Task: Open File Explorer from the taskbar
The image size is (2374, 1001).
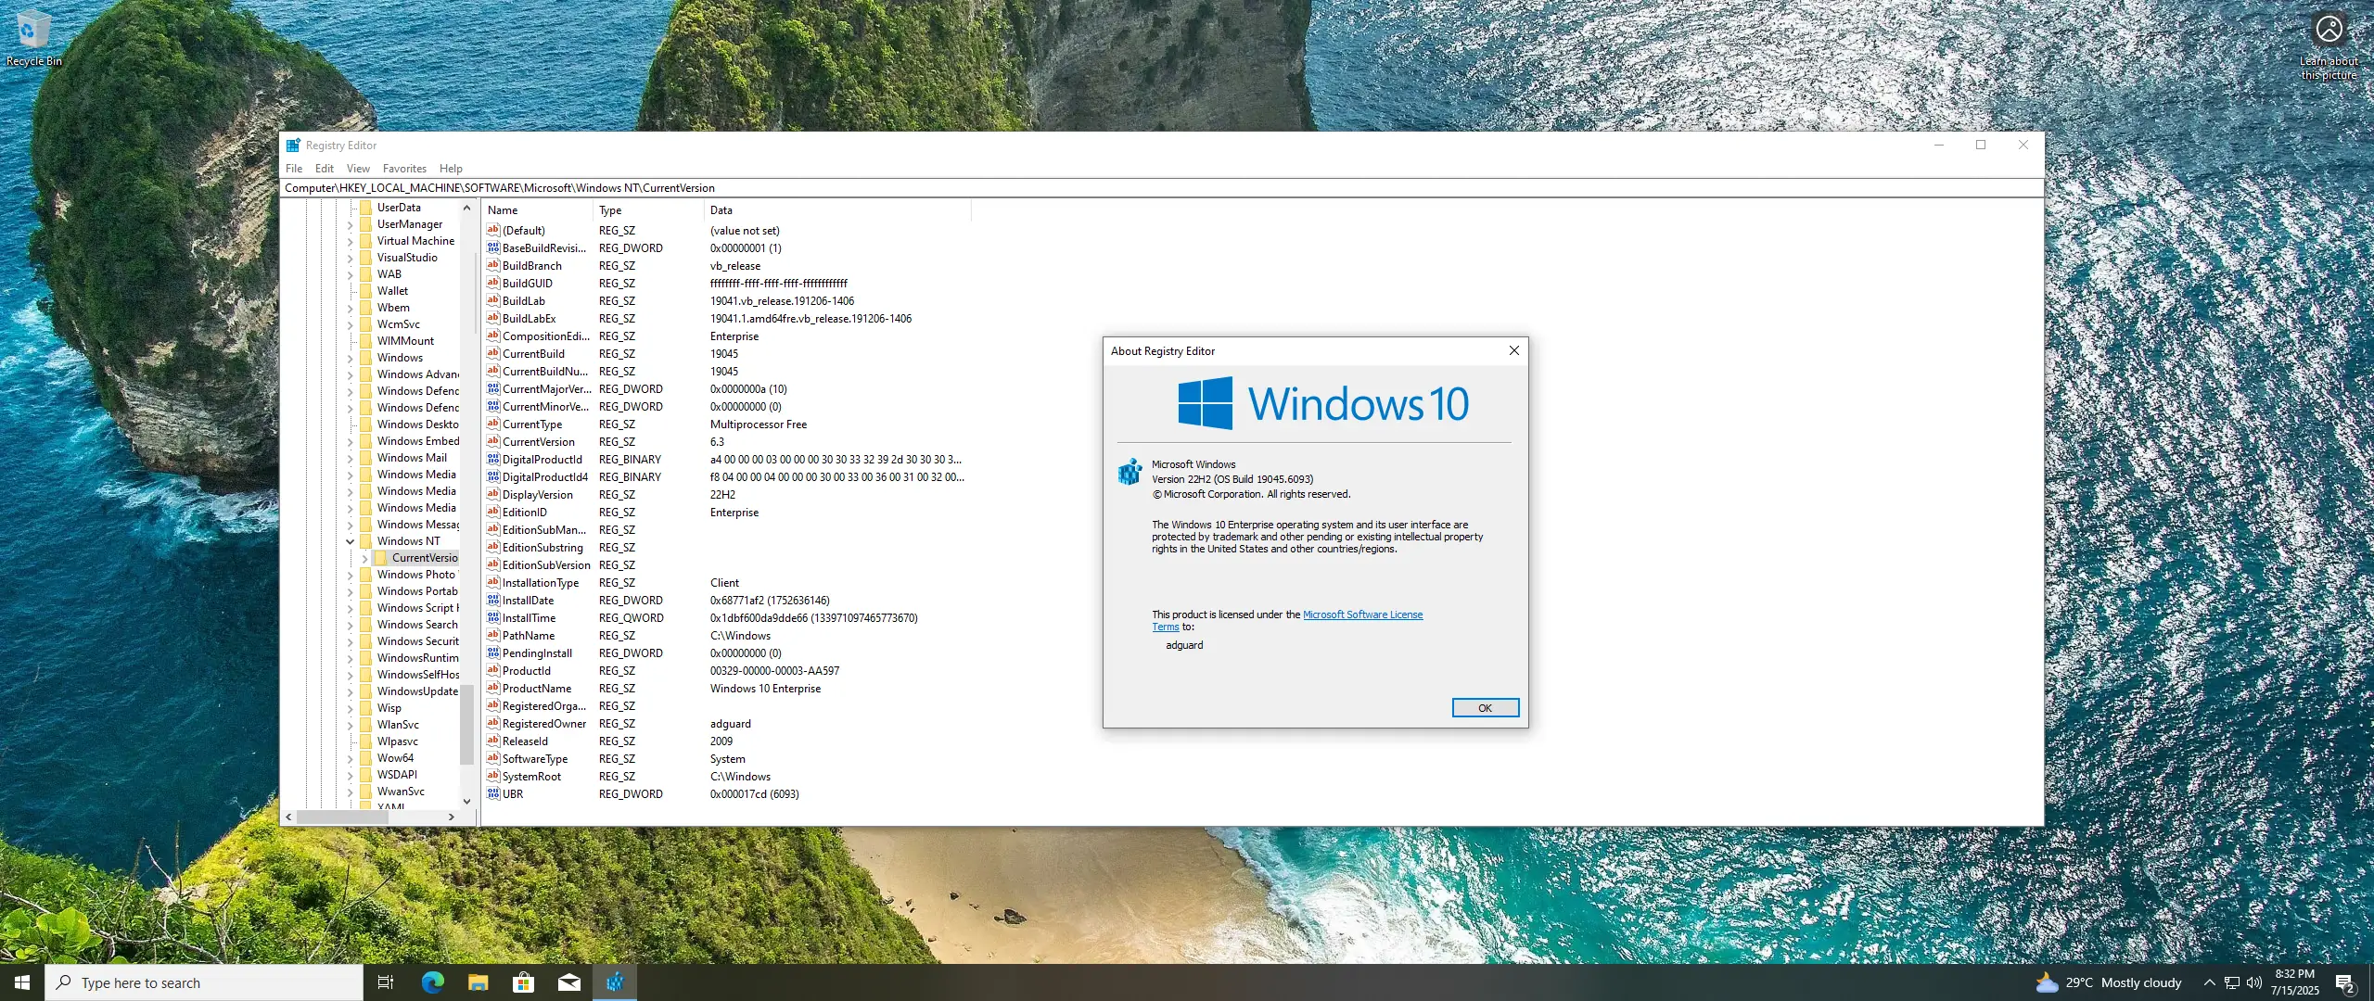Action: click(x=479, y=982)
